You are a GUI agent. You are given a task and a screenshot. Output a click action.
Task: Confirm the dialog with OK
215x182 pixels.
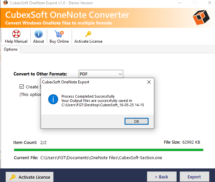136,121
